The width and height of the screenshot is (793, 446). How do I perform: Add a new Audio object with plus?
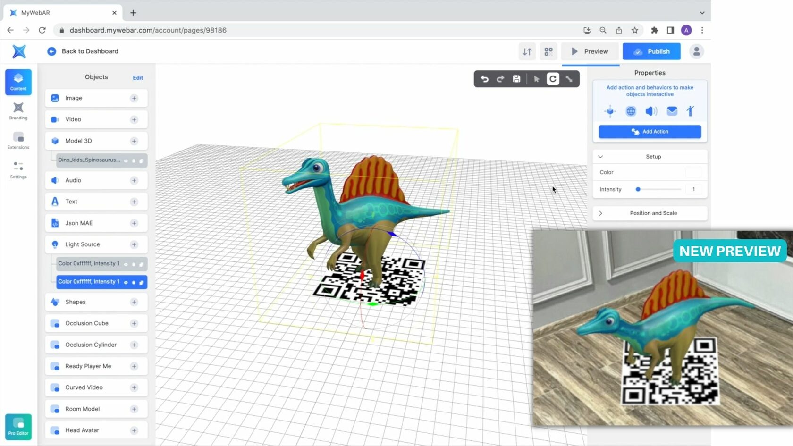(134, 180)
